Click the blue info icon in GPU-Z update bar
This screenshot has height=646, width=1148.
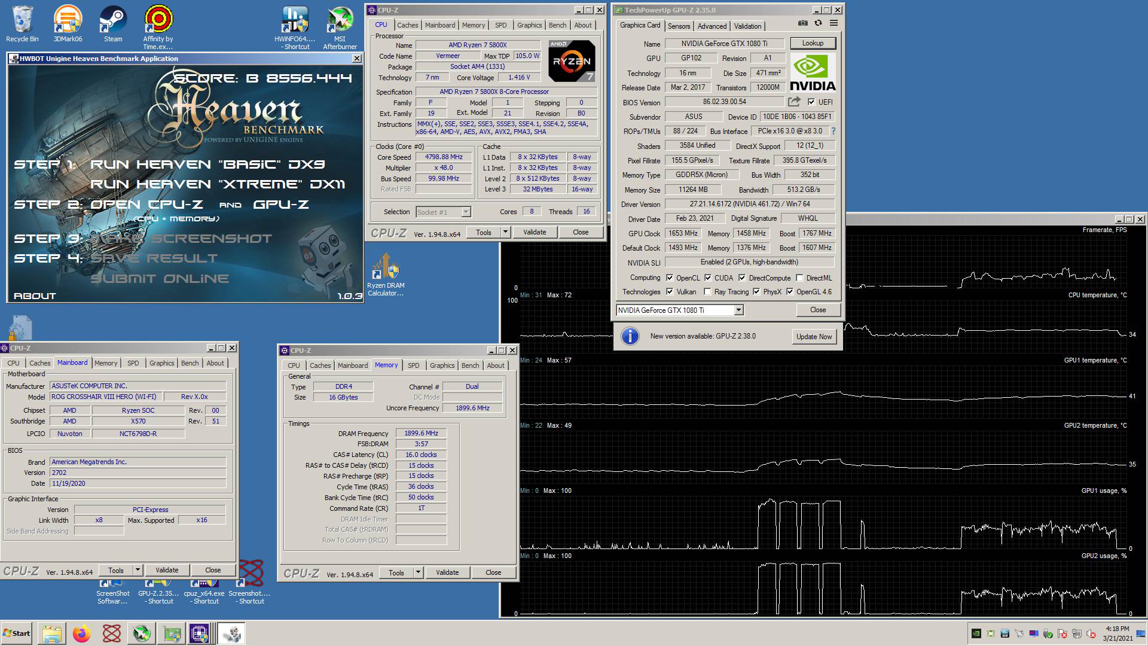coord(630,336)
